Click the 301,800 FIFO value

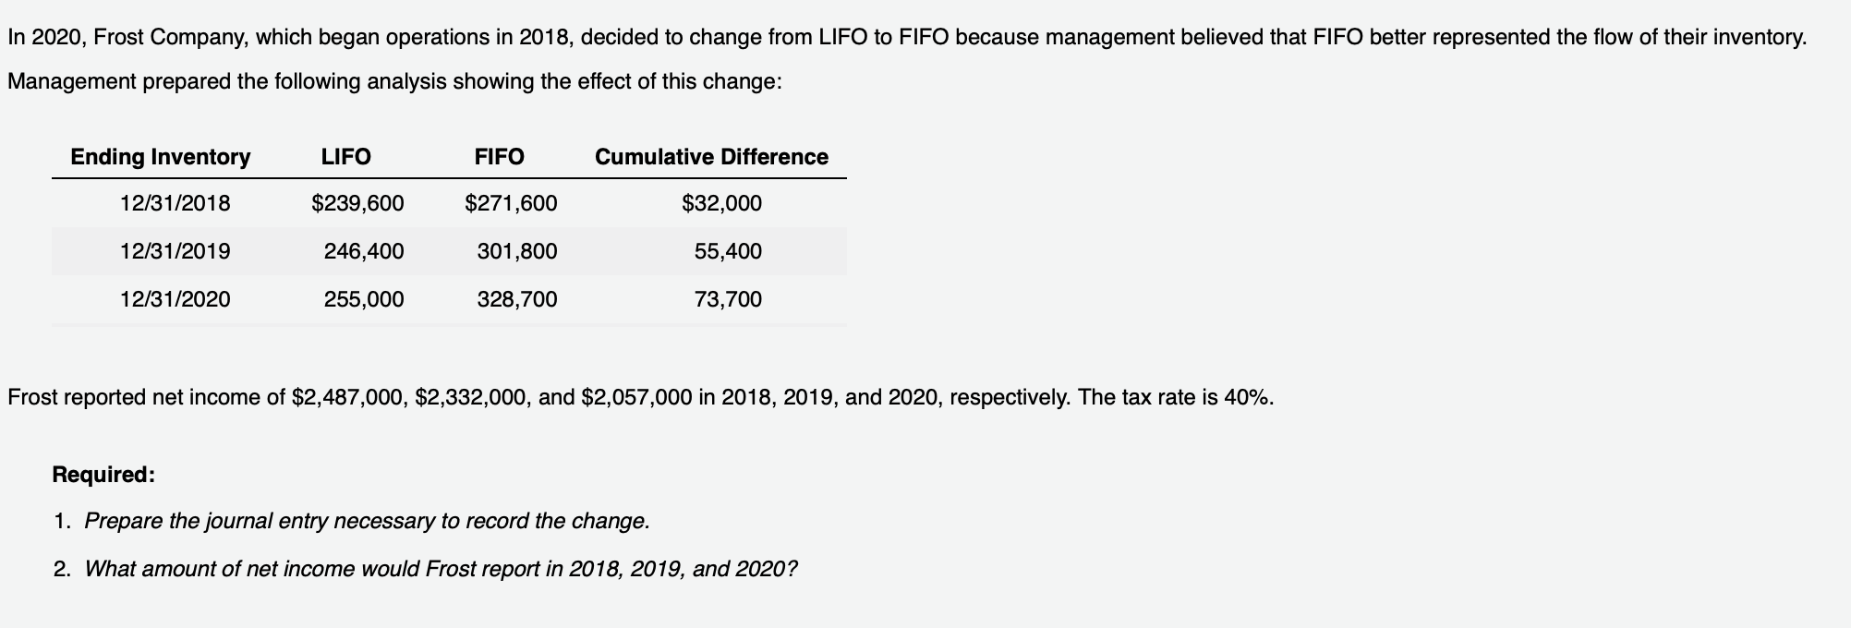517,251
